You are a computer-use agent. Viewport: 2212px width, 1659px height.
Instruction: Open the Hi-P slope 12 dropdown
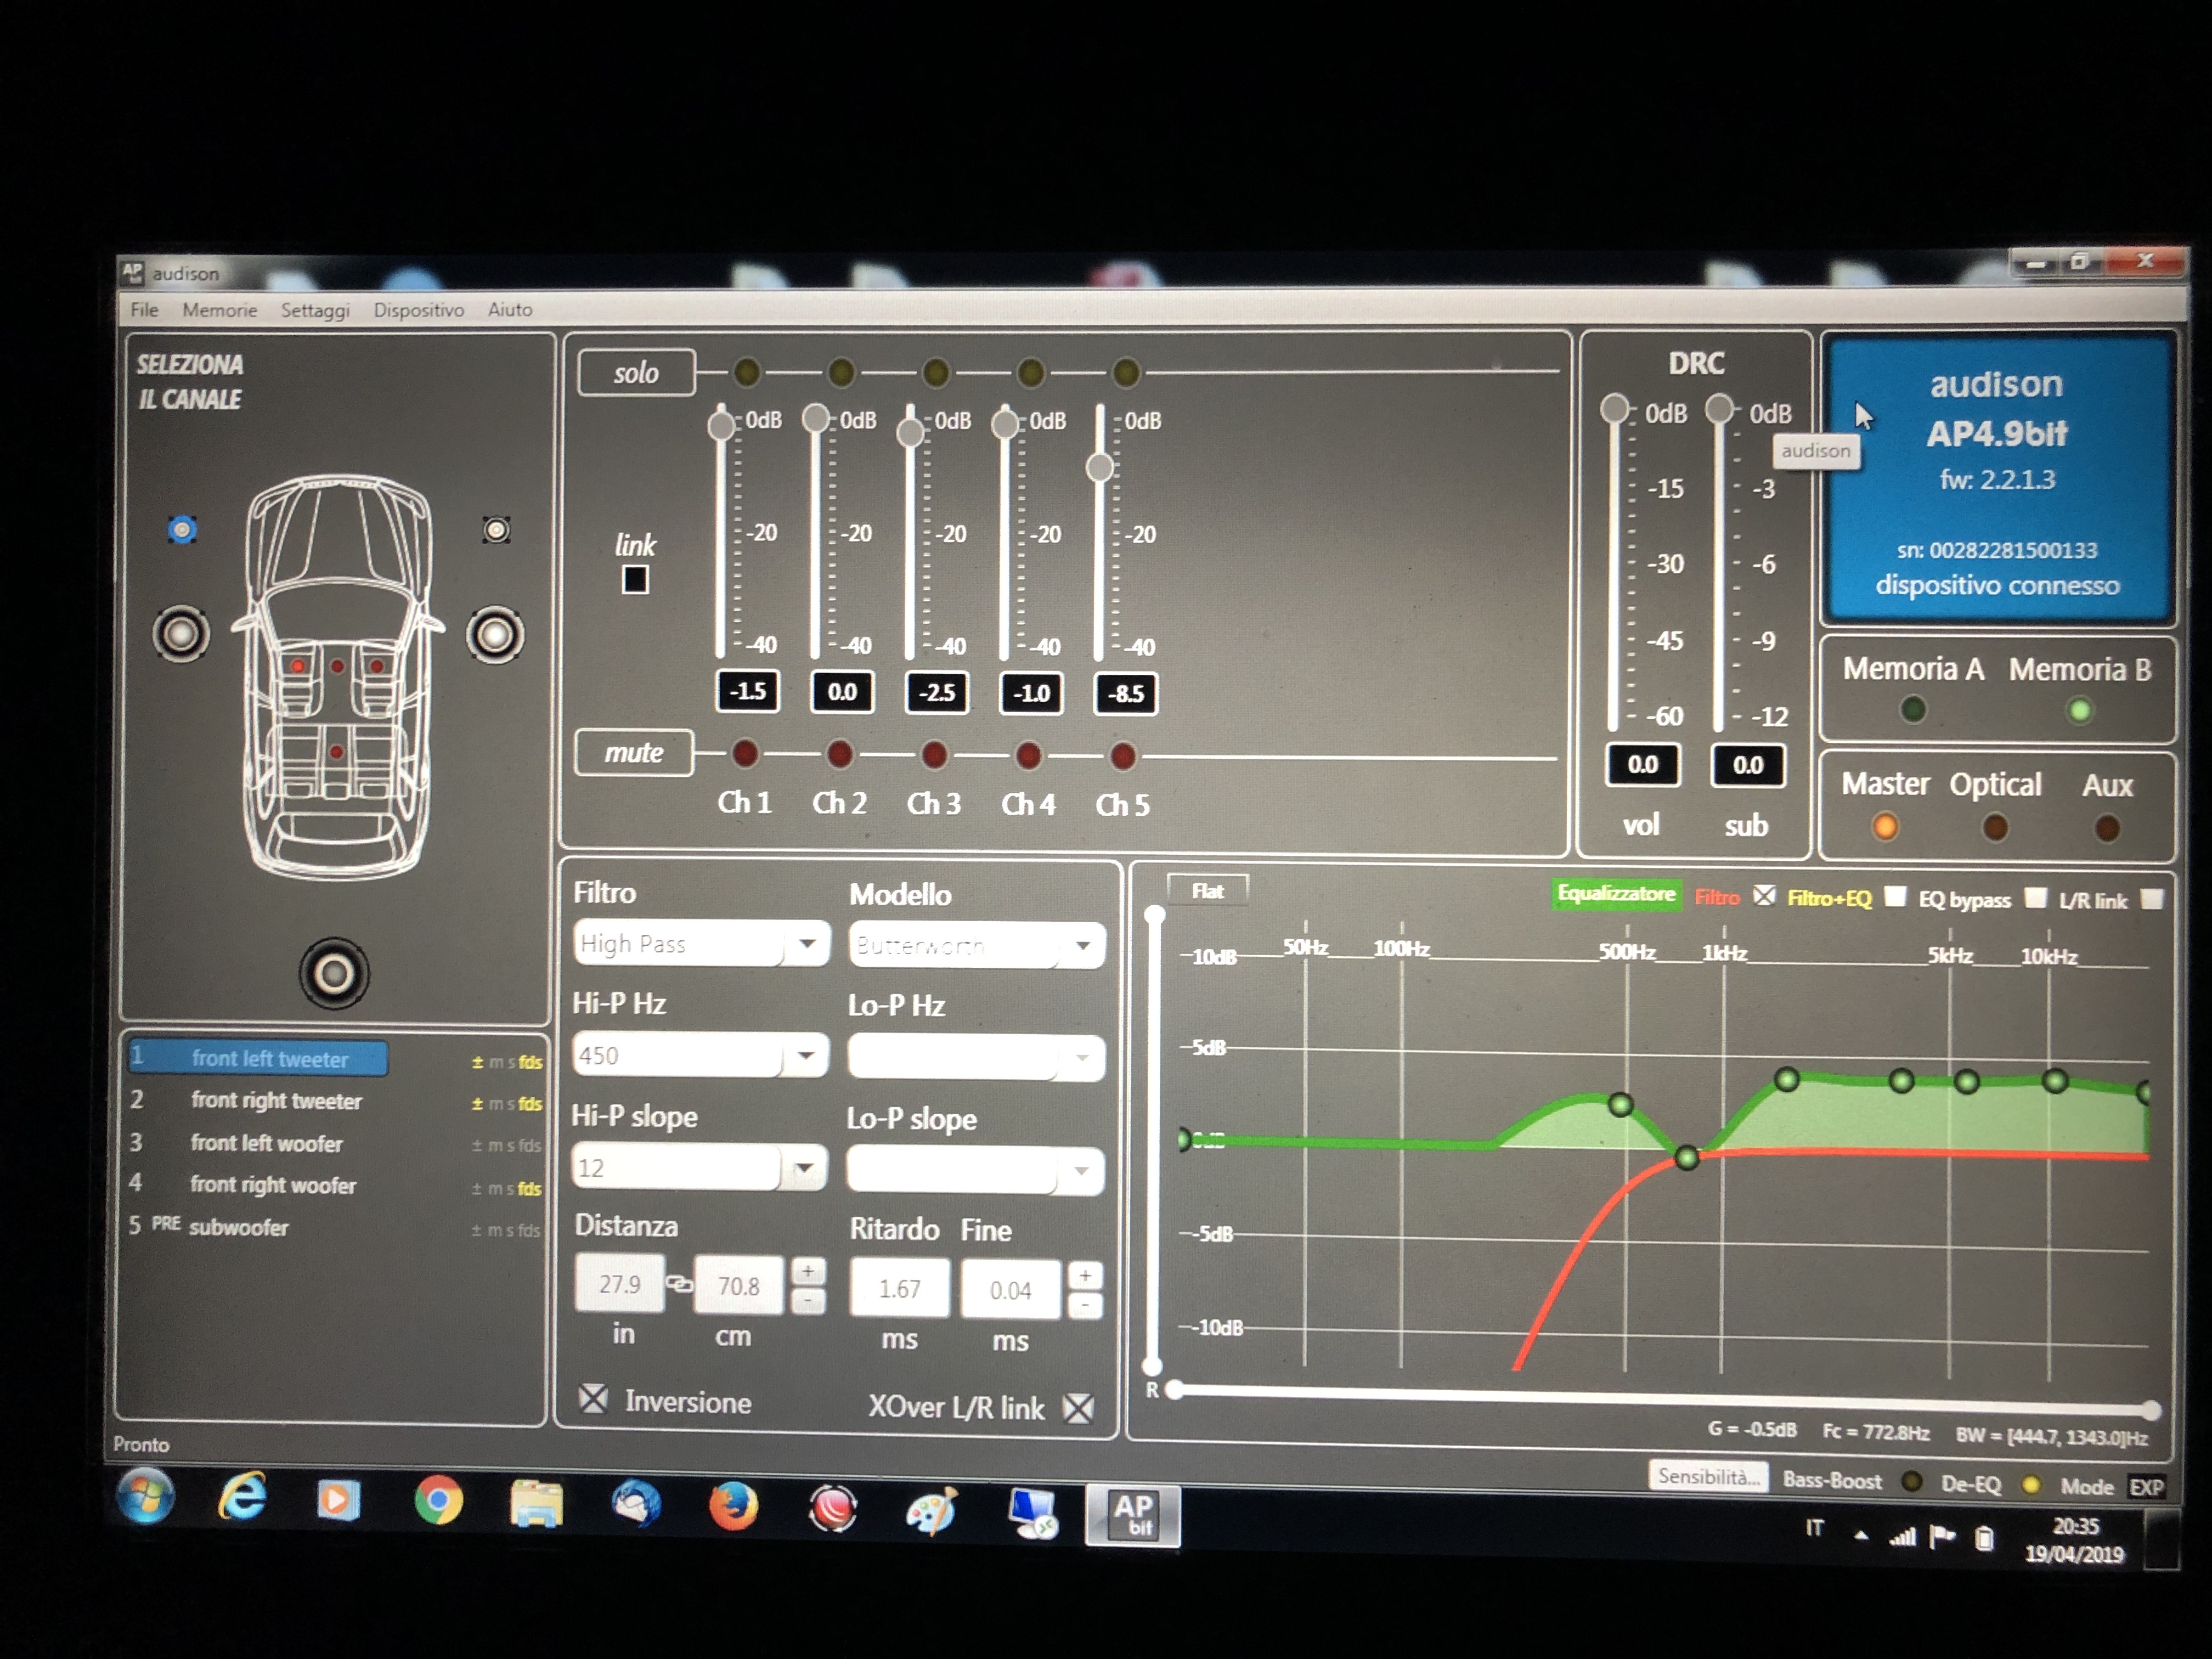(699, 1167)
